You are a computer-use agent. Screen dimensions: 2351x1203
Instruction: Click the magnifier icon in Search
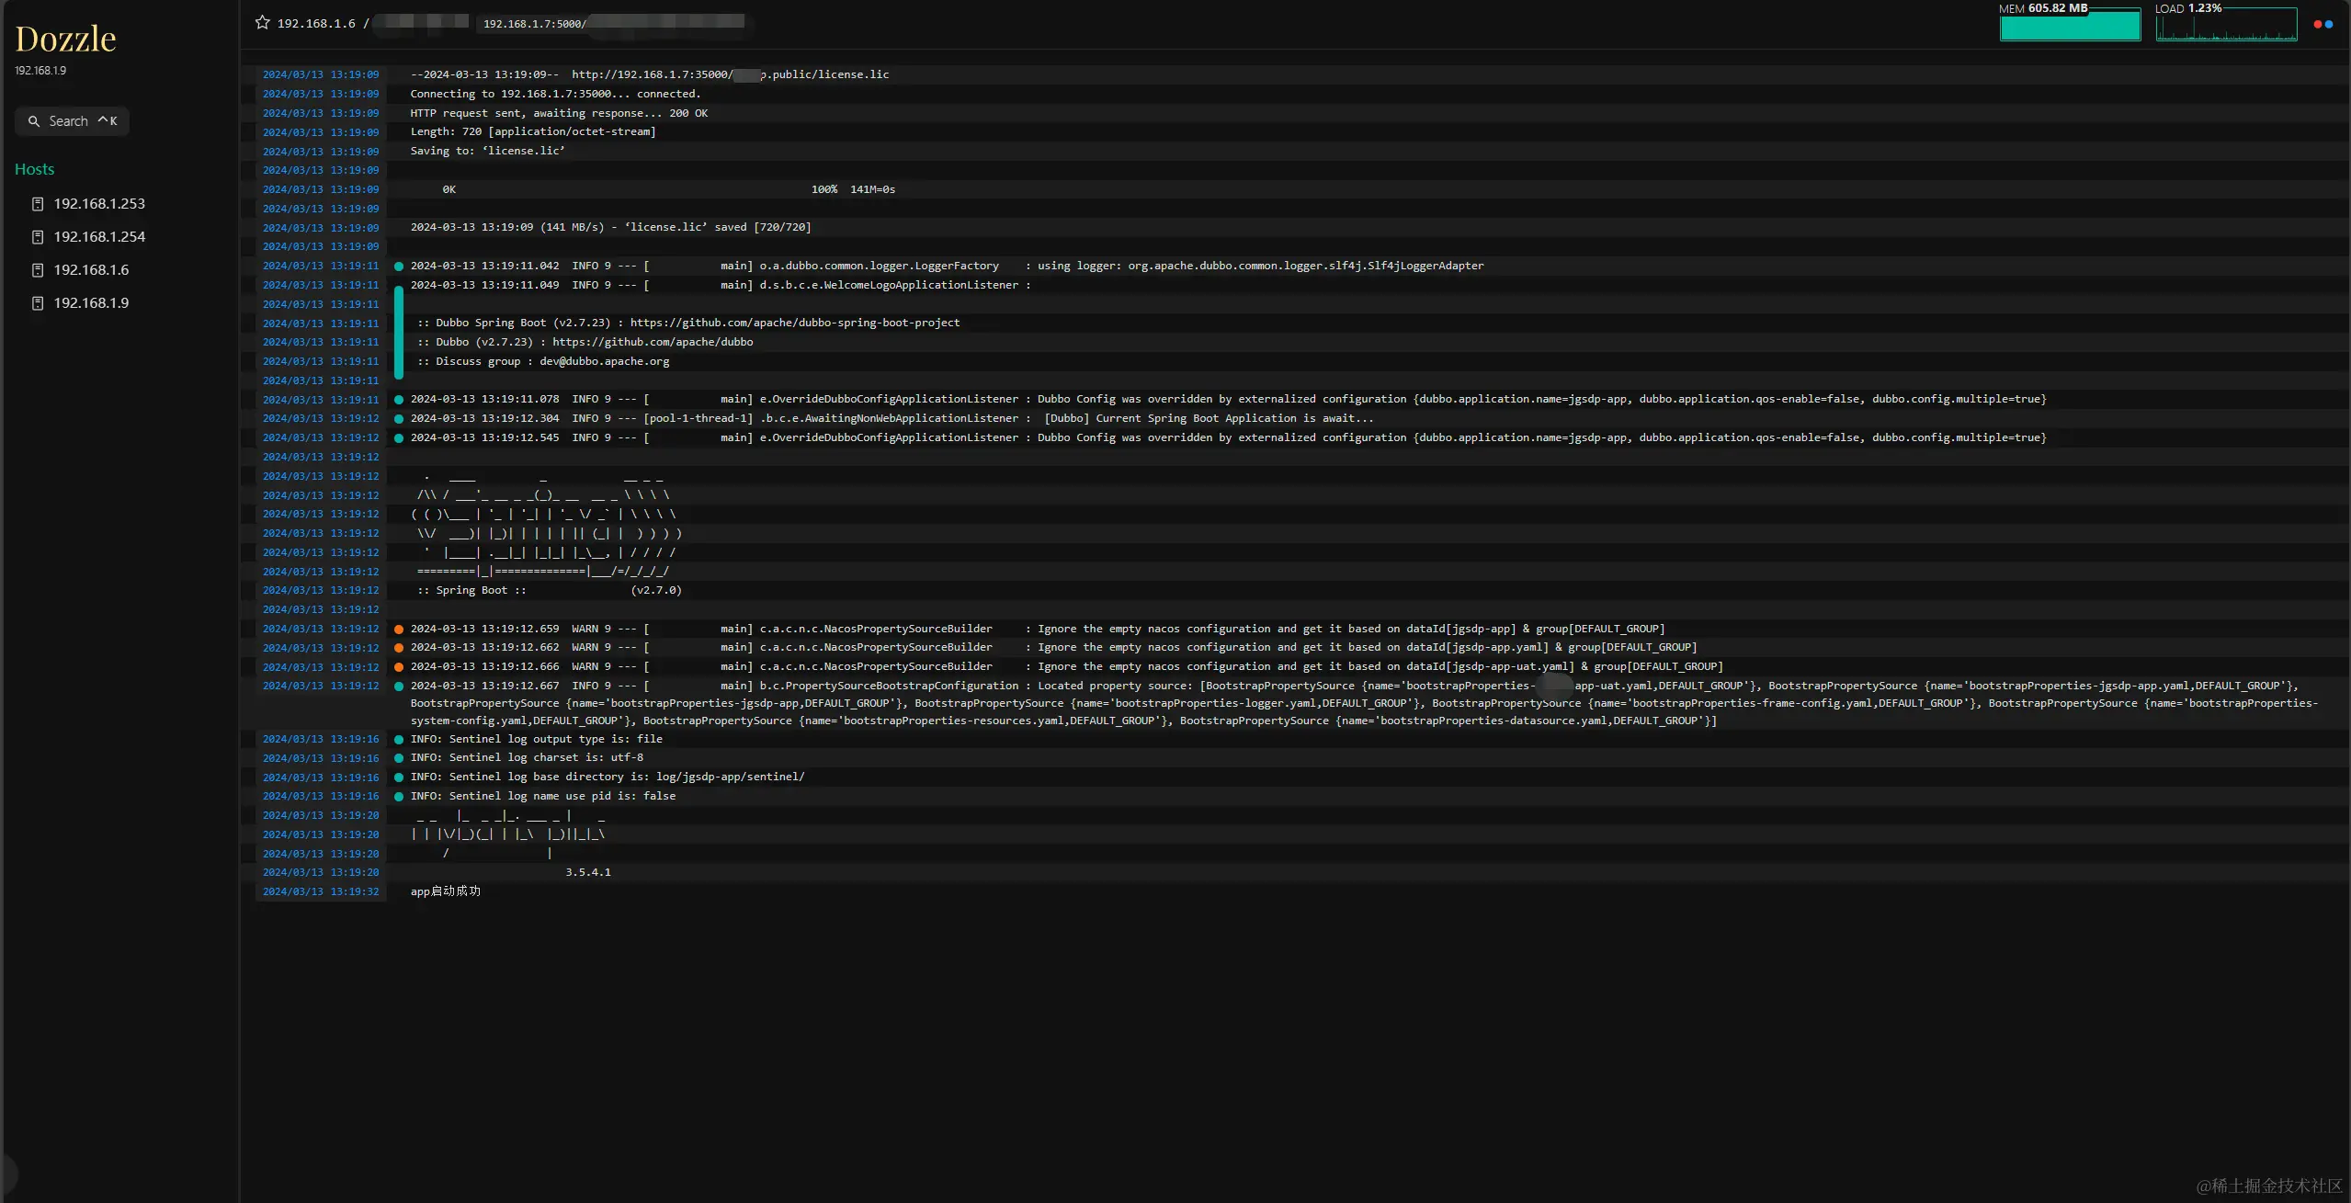click(34, 121)
